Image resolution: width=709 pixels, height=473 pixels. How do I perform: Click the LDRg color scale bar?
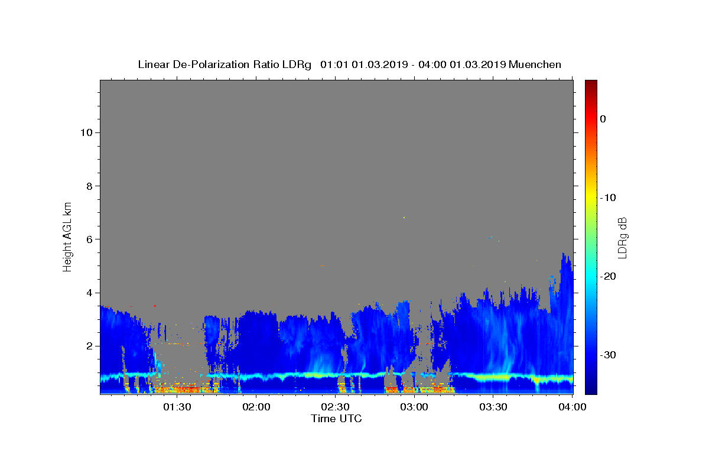(x=591, y=237)
